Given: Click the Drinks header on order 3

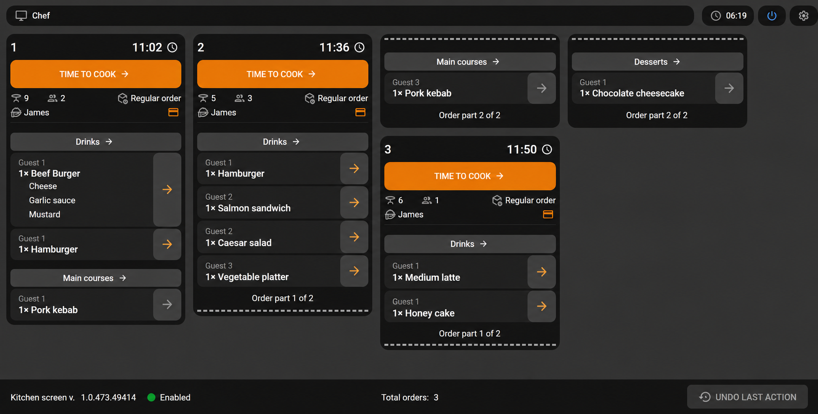Looking at the screenshot, I should (x=470, y=244).
